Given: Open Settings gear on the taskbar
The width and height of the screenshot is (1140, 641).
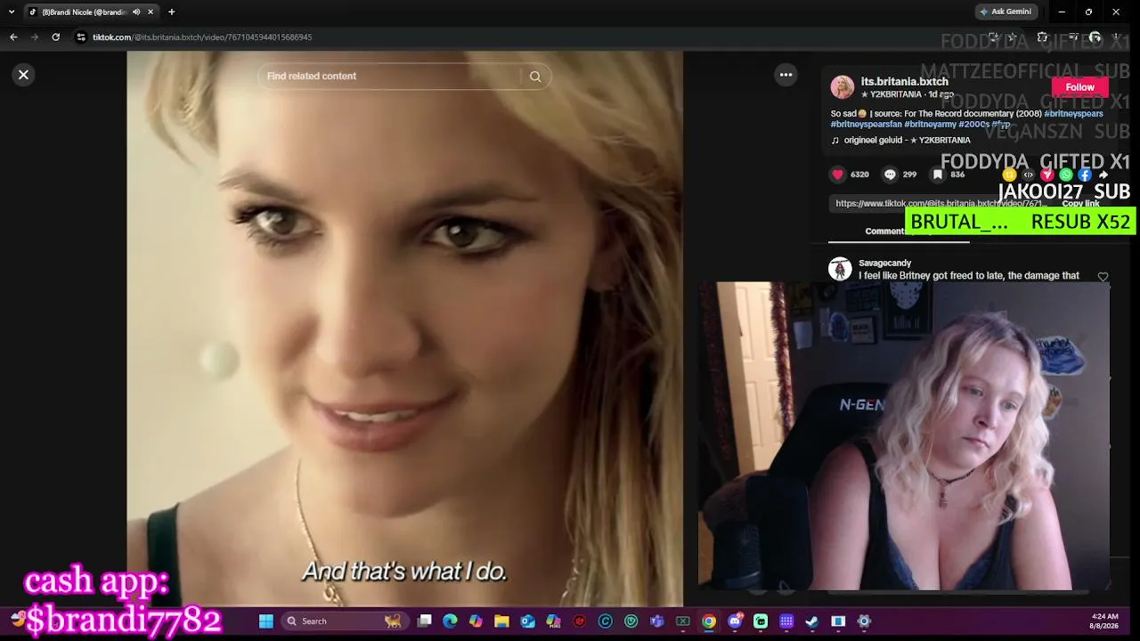Looking at the screenshot, I should coord(864,621).
